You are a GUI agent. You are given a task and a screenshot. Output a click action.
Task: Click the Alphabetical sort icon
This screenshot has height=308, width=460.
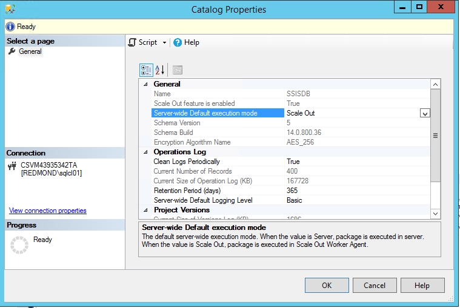point(159,70)
